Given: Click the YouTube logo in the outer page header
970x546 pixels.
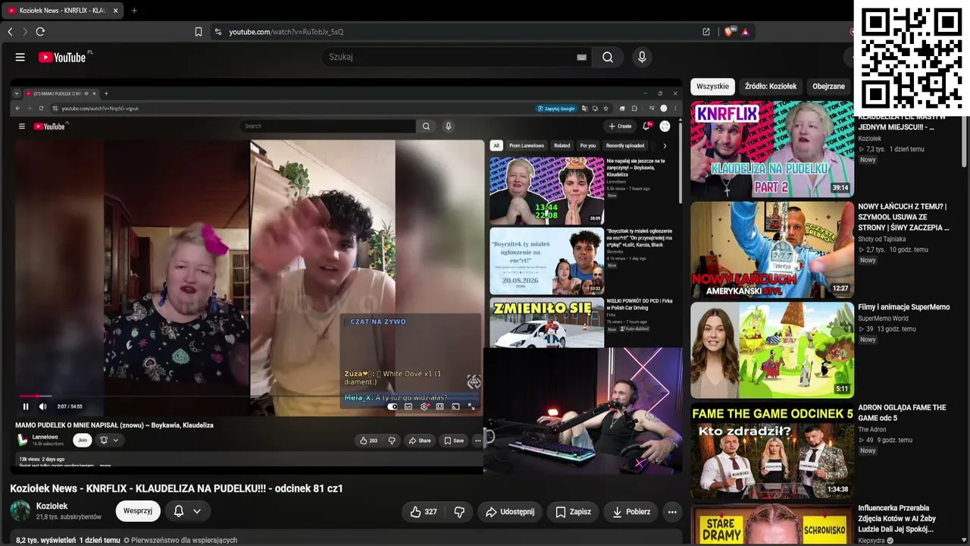Looking at the screenshot, I should (63, 57).
